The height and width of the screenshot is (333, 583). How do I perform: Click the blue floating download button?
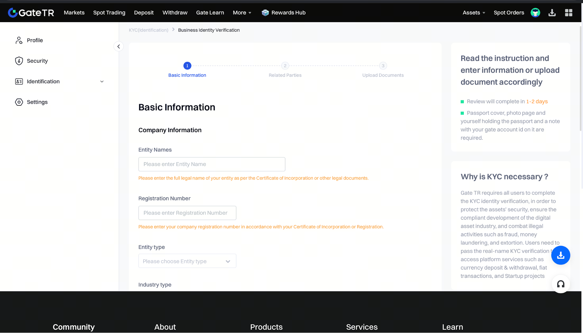[560, 255]
